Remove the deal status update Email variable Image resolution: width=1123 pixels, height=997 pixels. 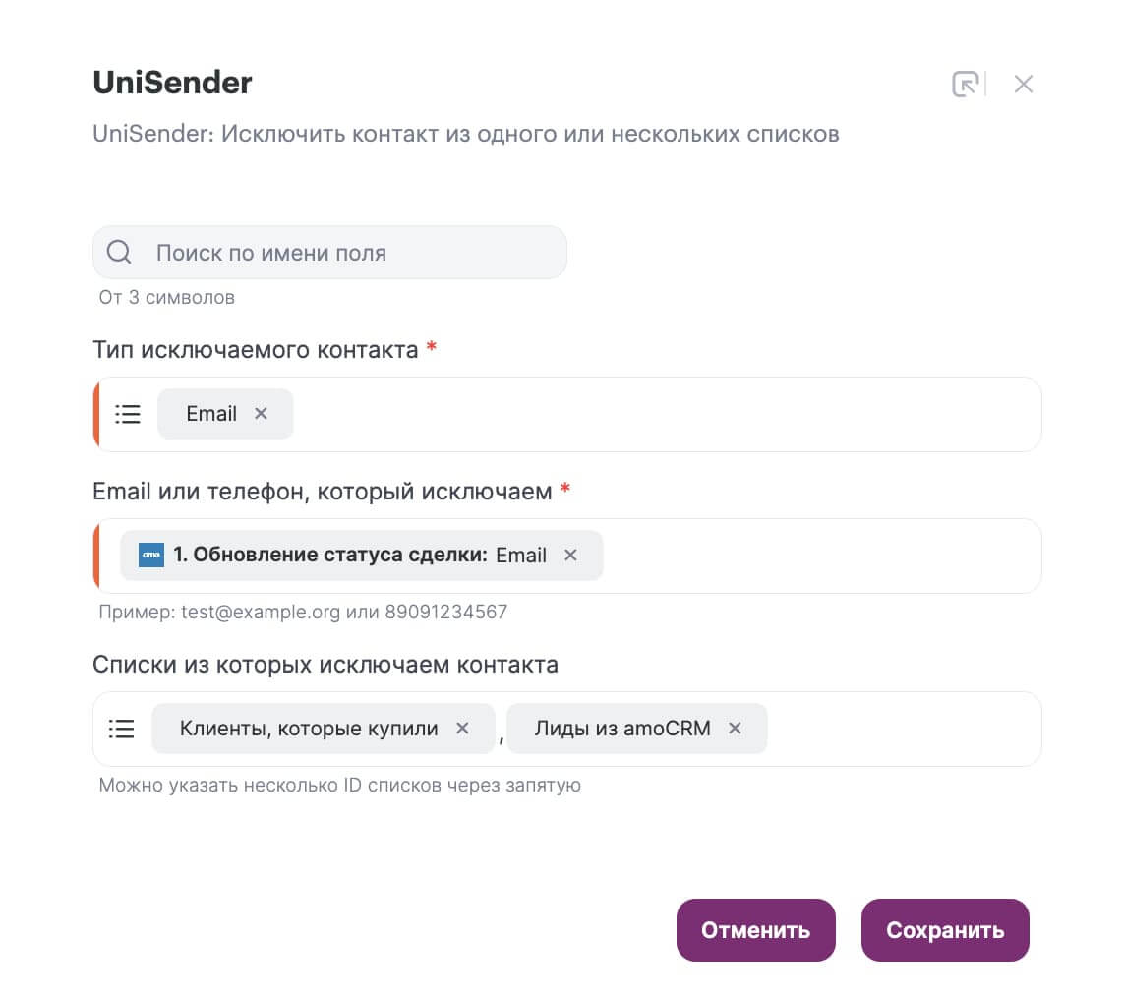click(570, 556)
